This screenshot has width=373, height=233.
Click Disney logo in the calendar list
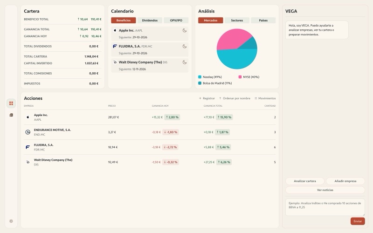115,62
